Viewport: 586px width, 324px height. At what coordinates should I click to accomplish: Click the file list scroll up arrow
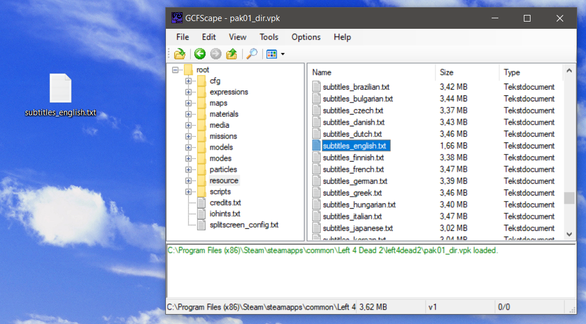[569, 70]
